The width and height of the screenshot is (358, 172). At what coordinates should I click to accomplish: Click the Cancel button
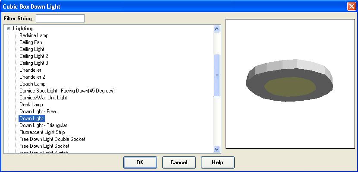pyautogui.click(x=179, y=162)
